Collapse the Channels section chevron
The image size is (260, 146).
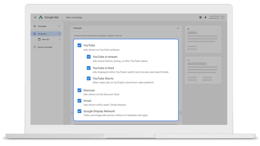[x=178, y=28]
